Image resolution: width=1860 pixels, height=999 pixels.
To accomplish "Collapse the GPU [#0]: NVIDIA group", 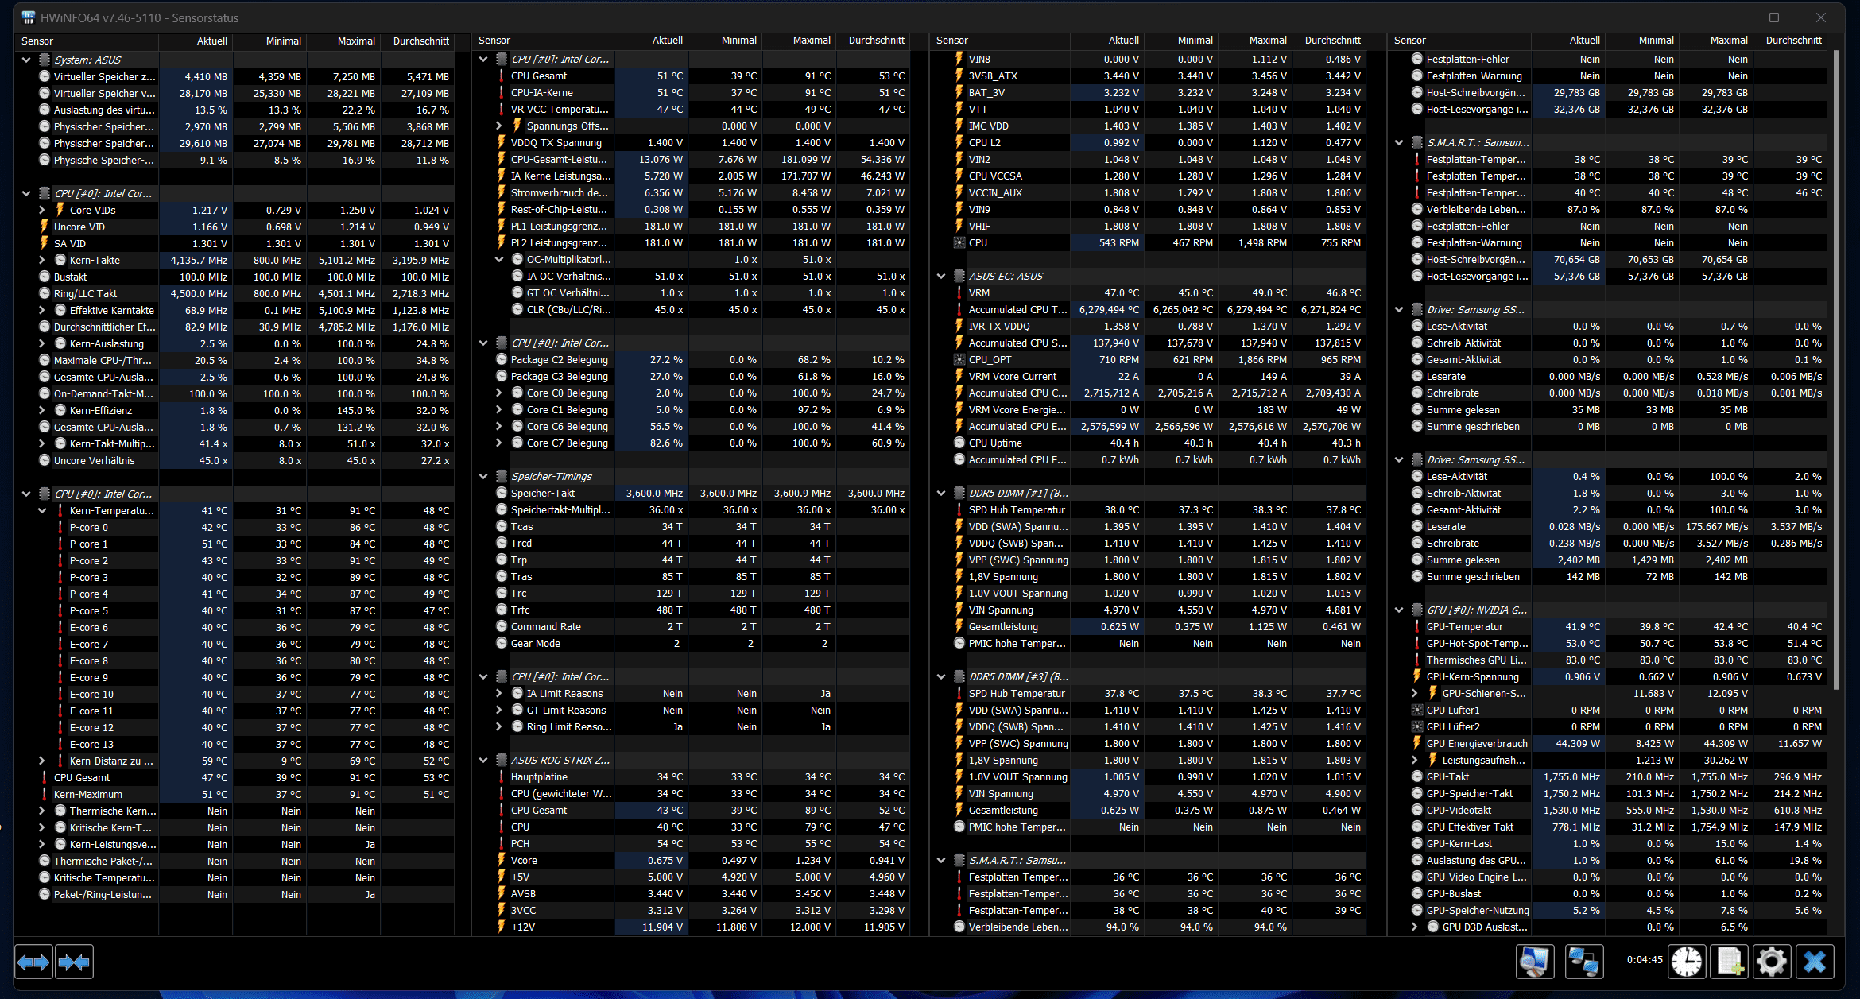I will (x=1399, y=610).
